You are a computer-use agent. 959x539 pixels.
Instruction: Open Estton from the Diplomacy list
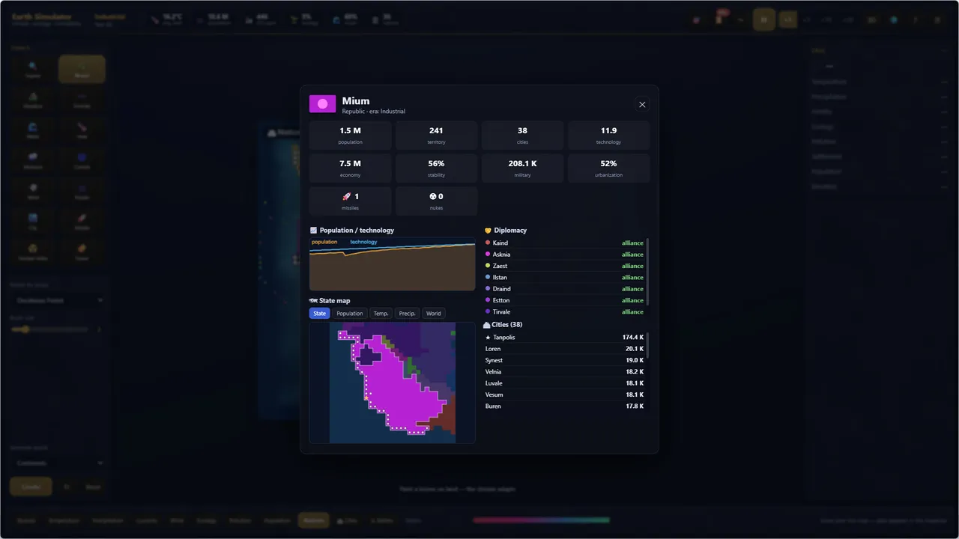564,300
